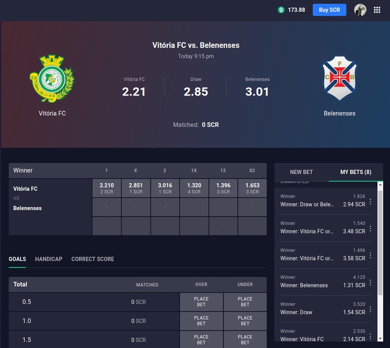This screenshot has height=348, width=390.
Task: Click the Belenenses team crest
Action: [x=339, y=78]
